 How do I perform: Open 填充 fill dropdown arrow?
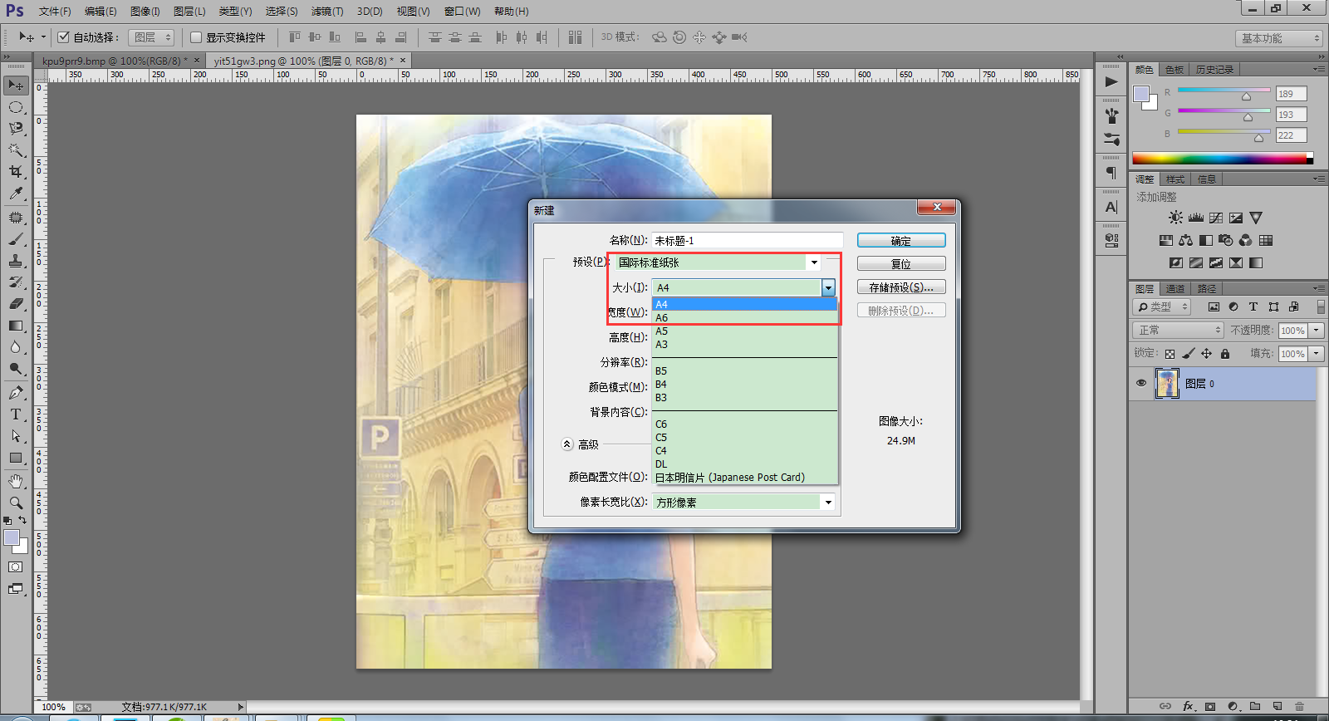tap(1317, 354)
